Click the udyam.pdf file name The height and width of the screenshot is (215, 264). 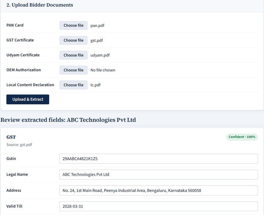click(100, 55)
